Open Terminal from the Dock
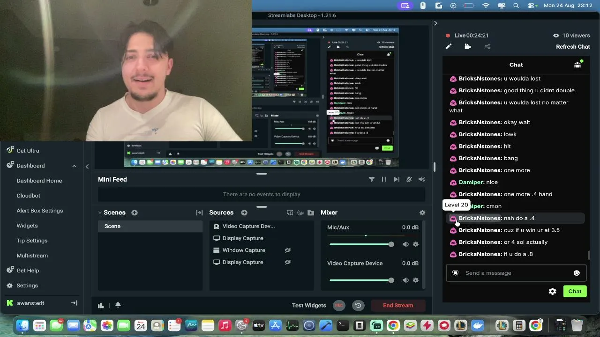This screenshot has height=337, width=600. click(x=343, y=325)
